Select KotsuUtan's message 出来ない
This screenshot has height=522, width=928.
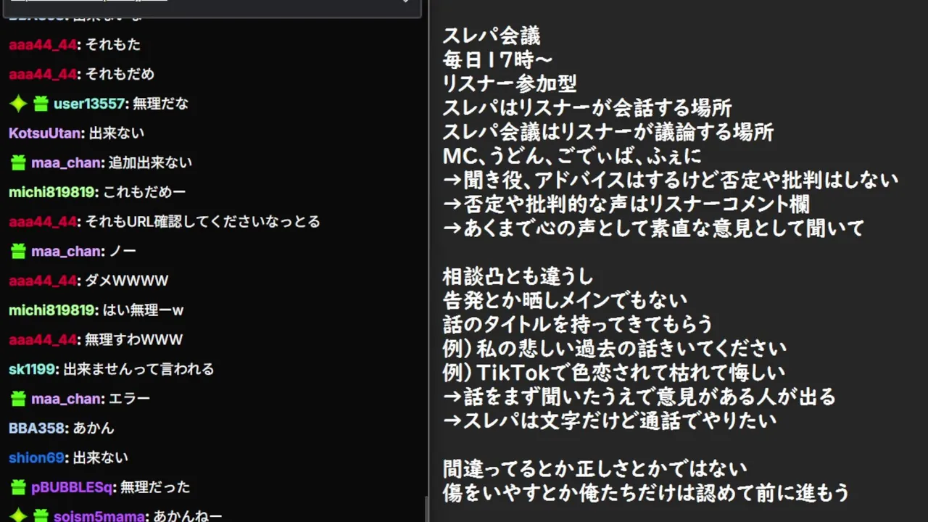click(x=117, y=133)
